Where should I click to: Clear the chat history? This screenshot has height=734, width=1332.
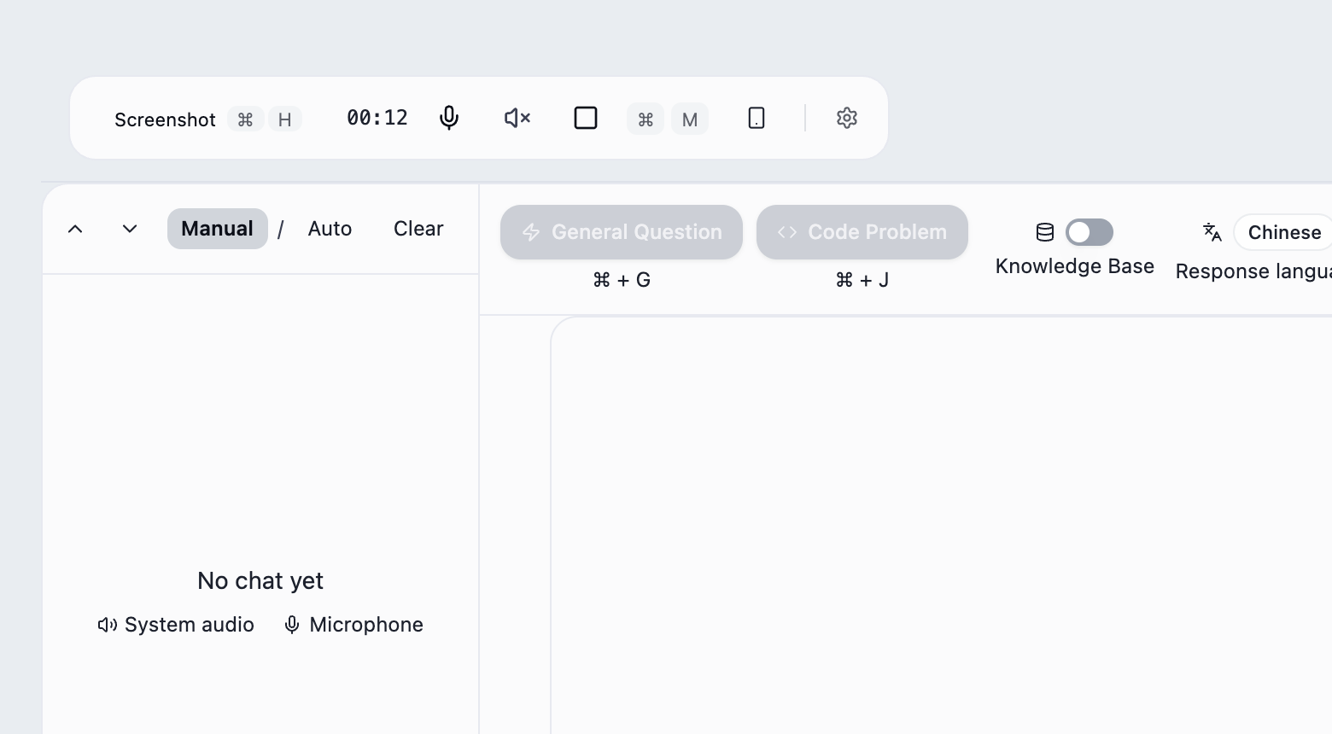[x=418, y=229]
